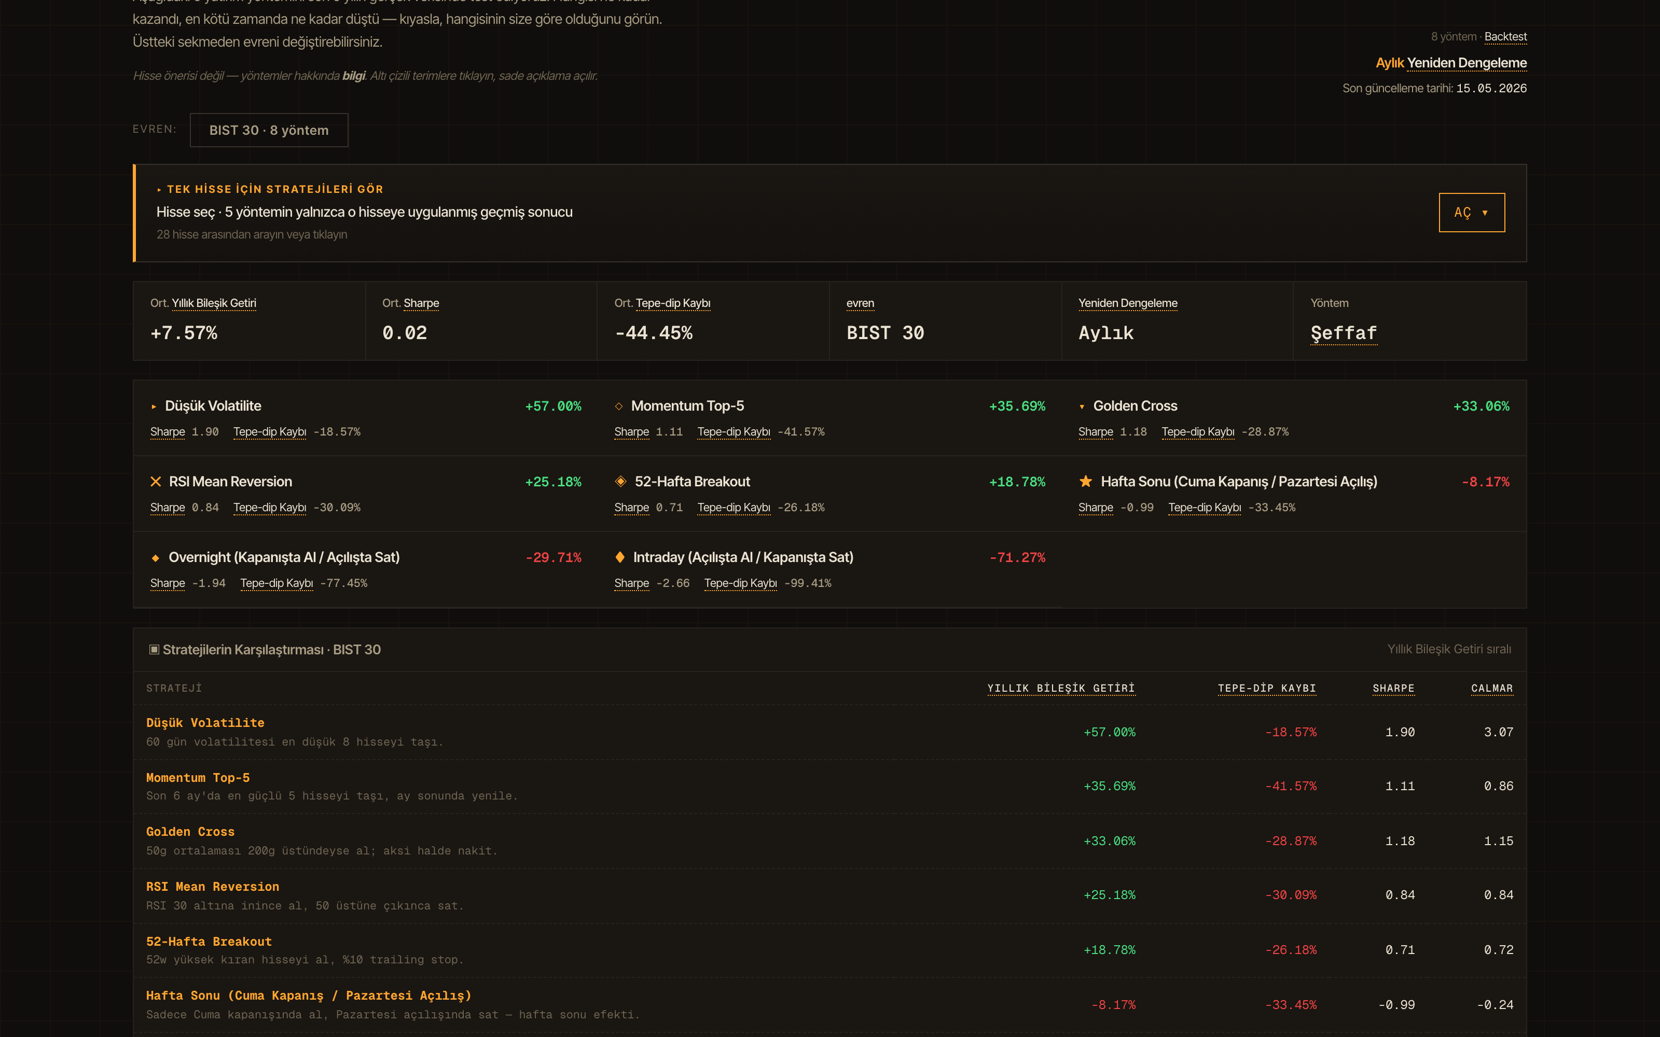Click the TEPE-DİP KAYBI column header

pos(1266,689)
